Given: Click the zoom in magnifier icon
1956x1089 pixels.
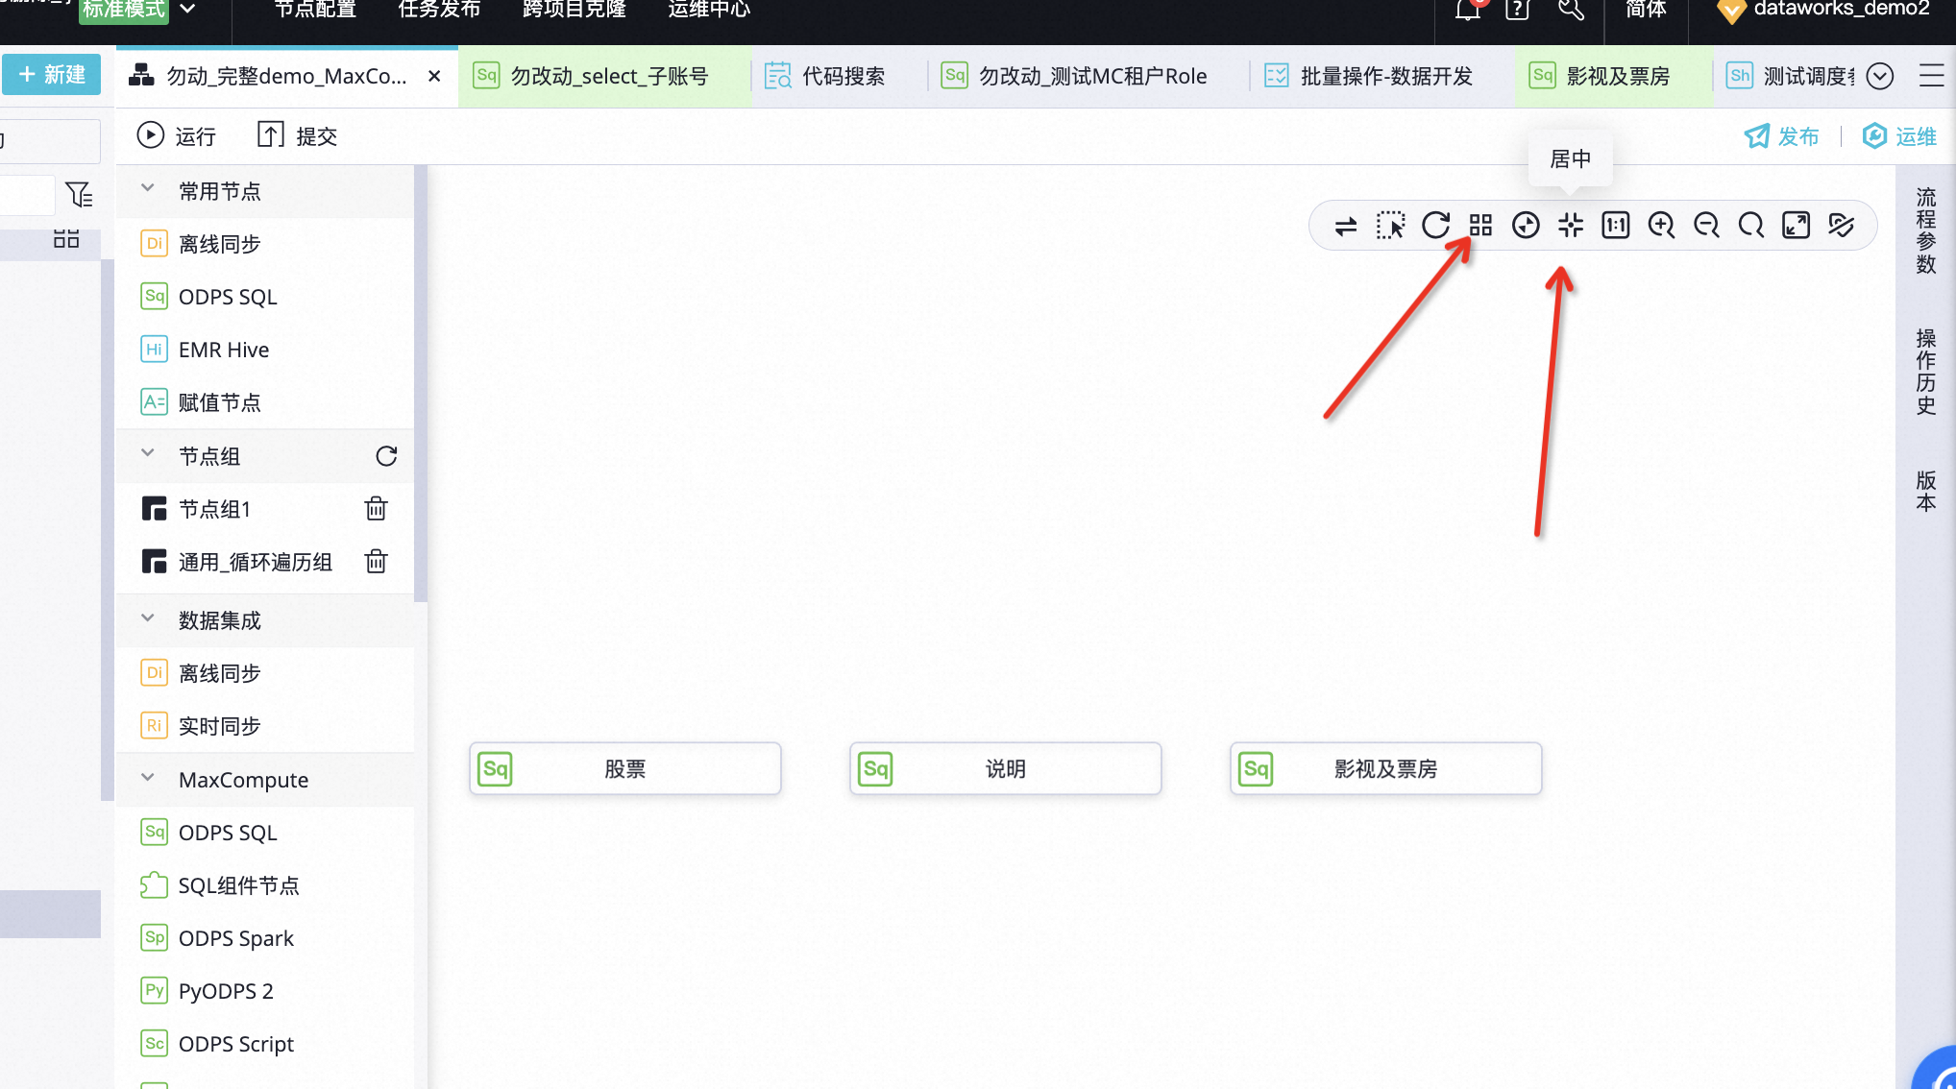Looking at the screenshot, I should pos(1661,226).
